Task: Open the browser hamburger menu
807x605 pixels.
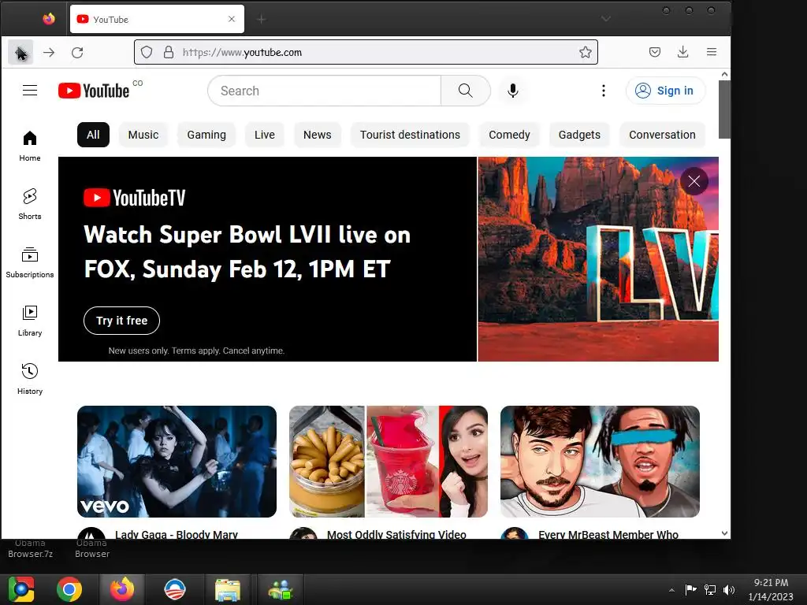Action: [x=712, y=52]
